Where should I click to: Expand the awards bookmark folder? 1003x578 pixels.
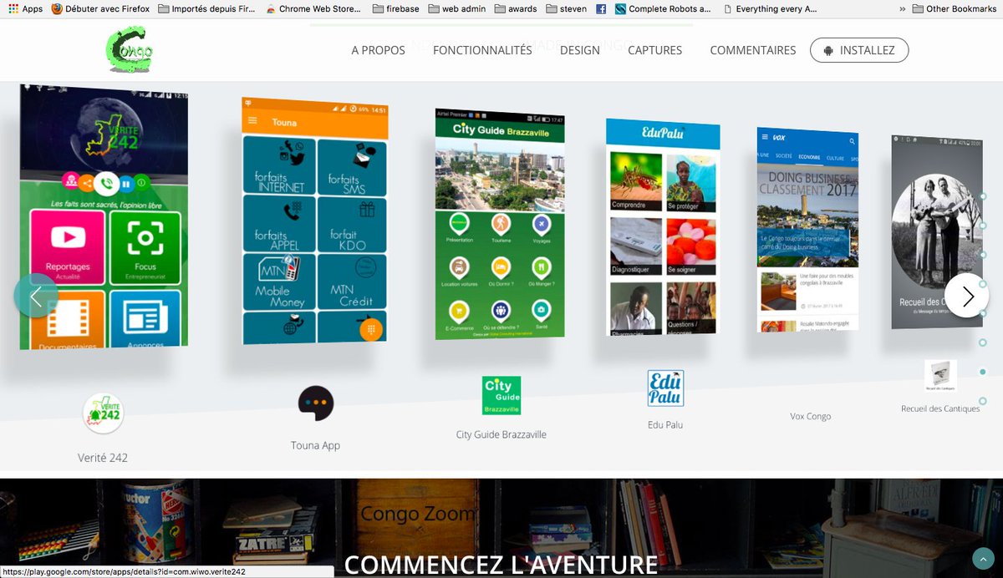[516, 9]
